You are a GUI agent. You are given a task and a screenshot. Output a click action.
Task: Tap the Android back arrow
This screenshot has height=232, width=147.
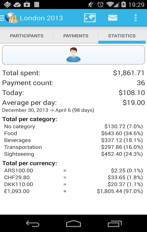(33, 224)
